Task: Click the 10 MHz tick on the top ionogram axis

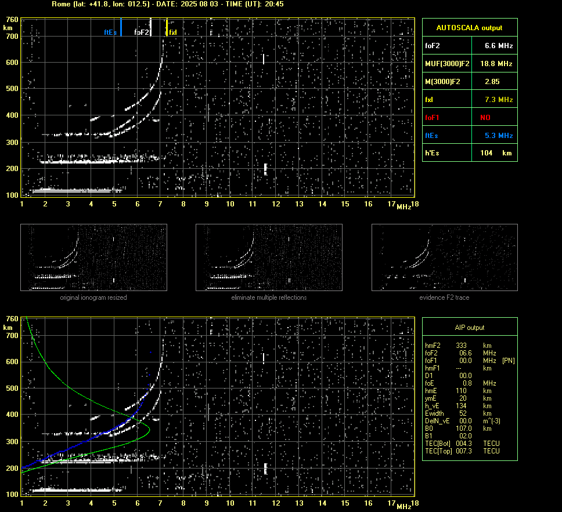Action: 230,204
